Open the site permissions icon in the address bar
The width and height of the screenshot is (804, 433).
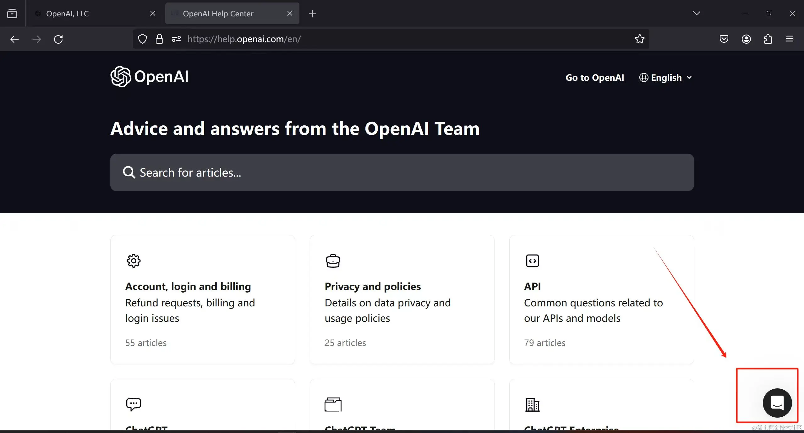click(176, 39)
